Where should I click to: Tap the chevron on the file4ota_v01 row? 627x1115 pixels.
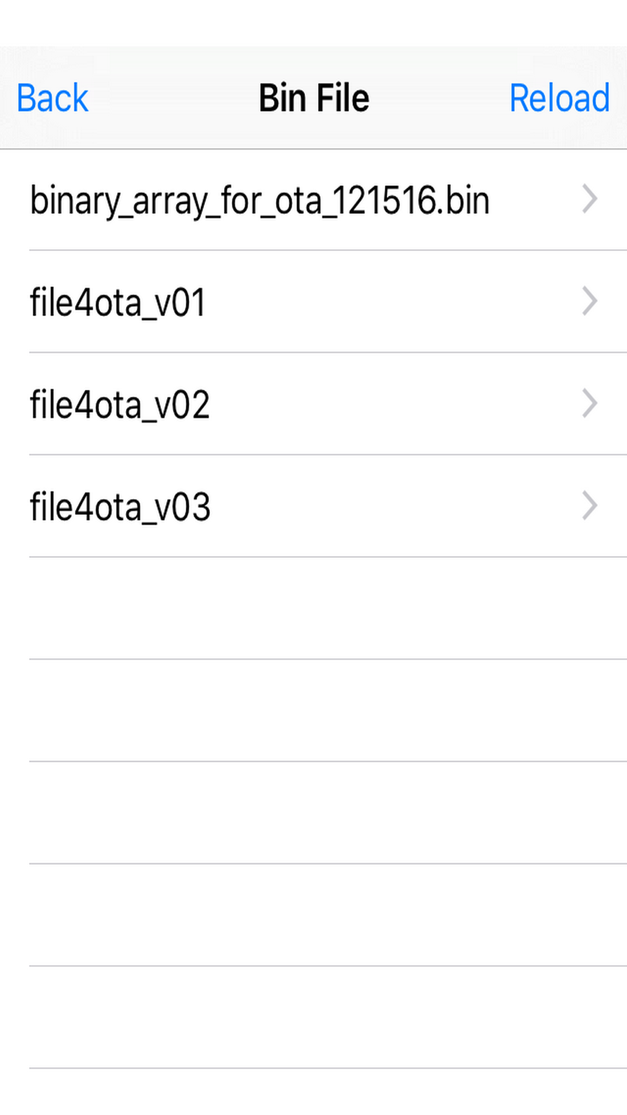tap(589, 302)
